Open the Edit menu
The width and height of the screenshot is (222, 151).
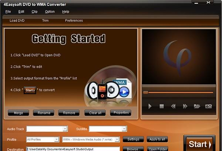(x=21, y=11)
